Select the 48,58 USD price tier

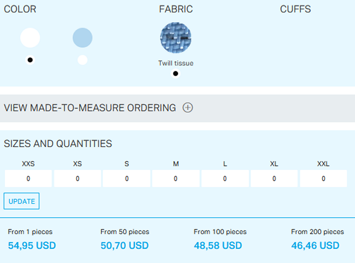click(x=218, y=246)
